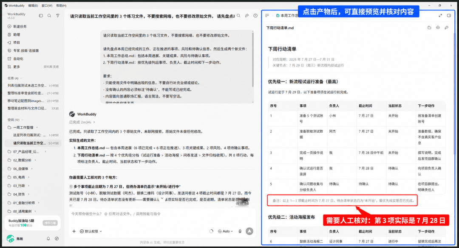Collapse the 任务 (4) section
This screenshot has height=248, width=459.
point(21,78)
